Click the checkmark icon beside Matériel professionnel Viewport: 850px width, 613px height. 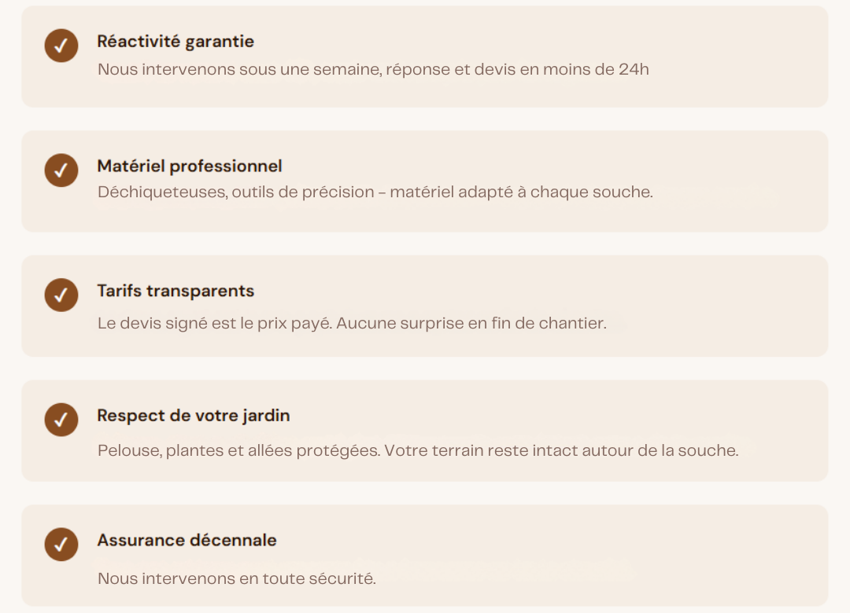tap(61, 171)
